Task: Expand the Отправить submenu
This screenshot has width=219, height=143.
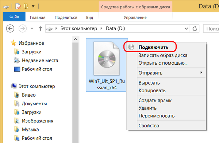Action: (166, 73)
